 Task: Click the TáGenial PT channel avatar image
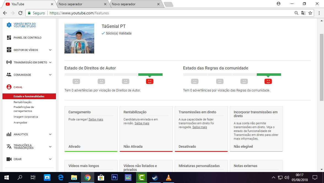coord(79,39)
